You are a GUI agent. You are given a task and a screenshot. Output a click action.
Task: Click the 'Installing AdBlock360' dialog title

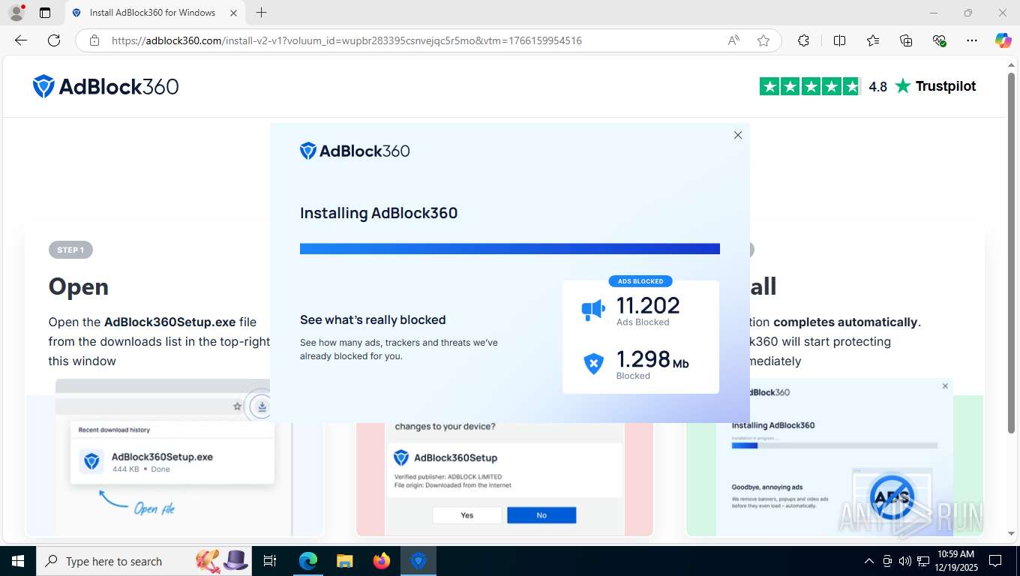tap(379, 213)
